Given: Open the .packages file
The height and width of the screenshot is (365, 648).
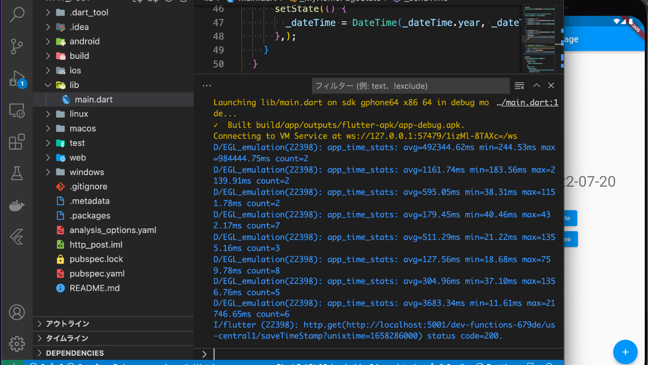Looking at the screenshot, I should 113,215.
